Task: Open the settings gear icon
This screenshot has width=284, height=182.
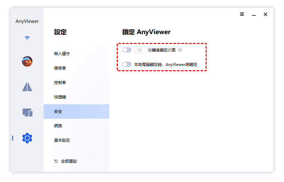Action: click(27, 138)
